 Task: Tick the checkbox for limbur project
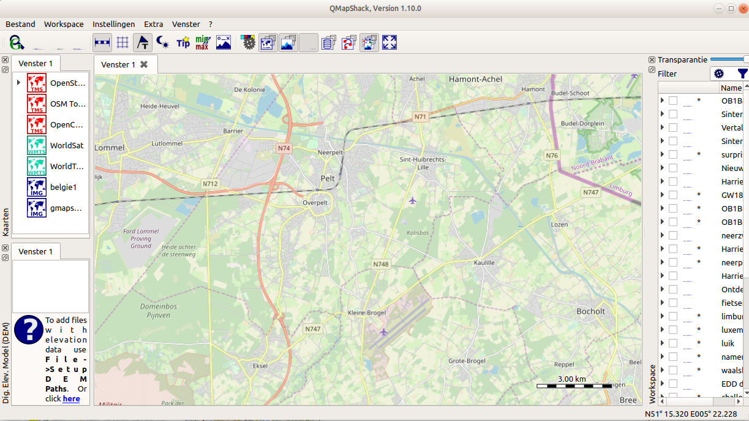673,316
